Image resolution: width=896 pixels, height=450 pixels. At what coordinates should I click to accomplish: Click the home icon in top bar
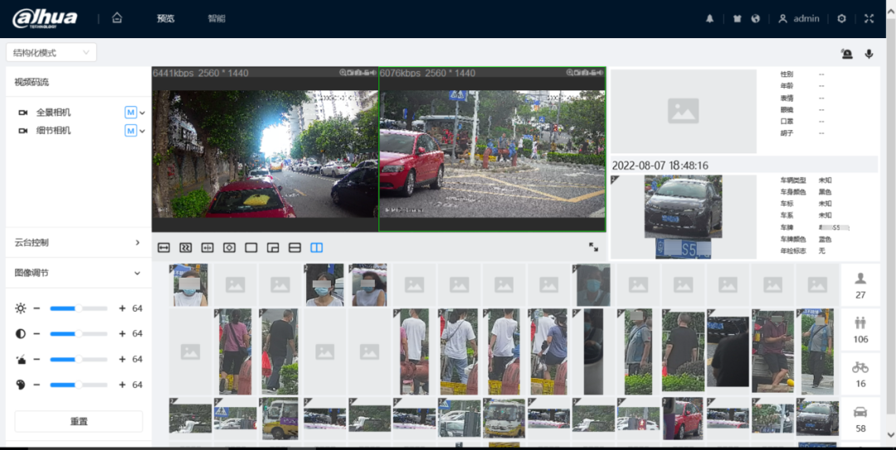(x=117, y=18)
